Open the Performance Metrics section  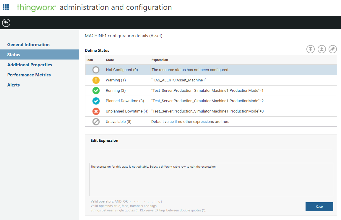[29, 75]
